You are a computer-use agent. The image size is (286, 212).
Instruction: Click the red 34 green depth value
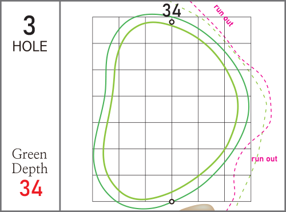pos(31,188)
